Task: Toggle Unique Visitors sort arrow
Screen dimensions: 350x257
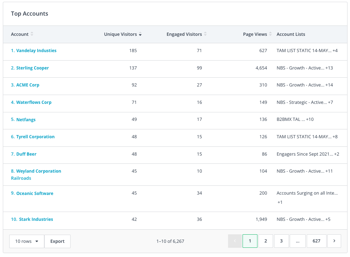Action: [140, 34]
